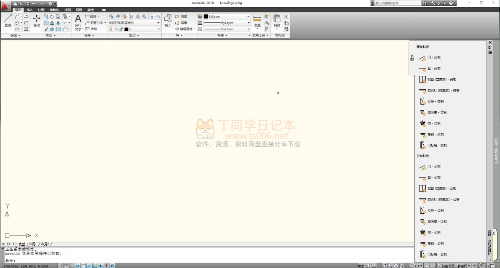Click the Open file icon in quick access toolbar
The width and height of the screenshot is (500, 268).
21,3
